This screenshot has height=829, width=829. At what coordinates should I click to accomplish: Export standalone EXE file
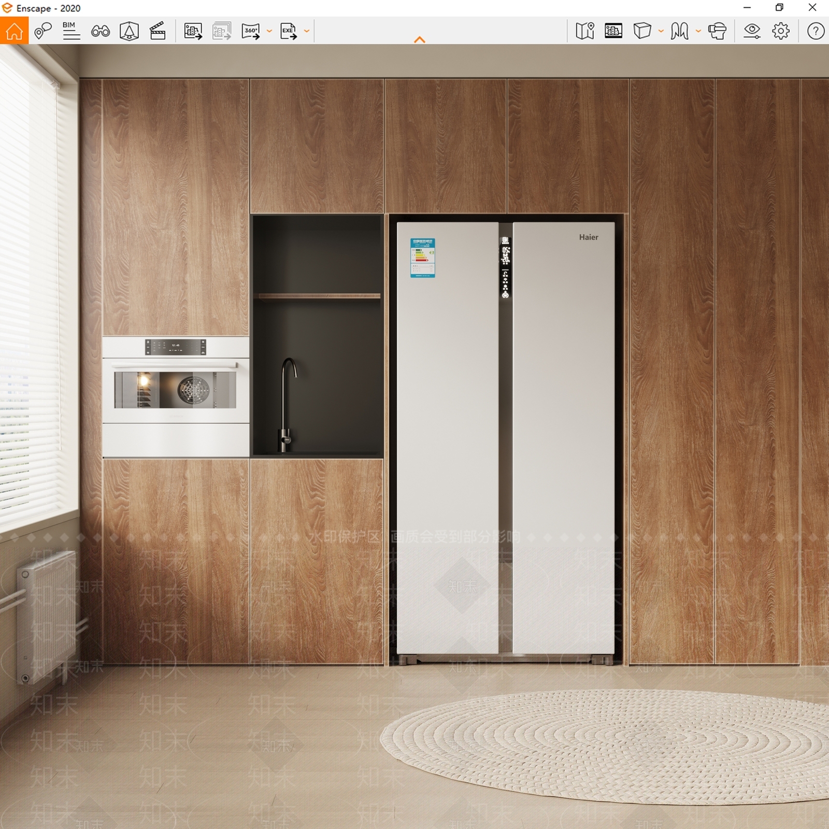tap(288, 31)
